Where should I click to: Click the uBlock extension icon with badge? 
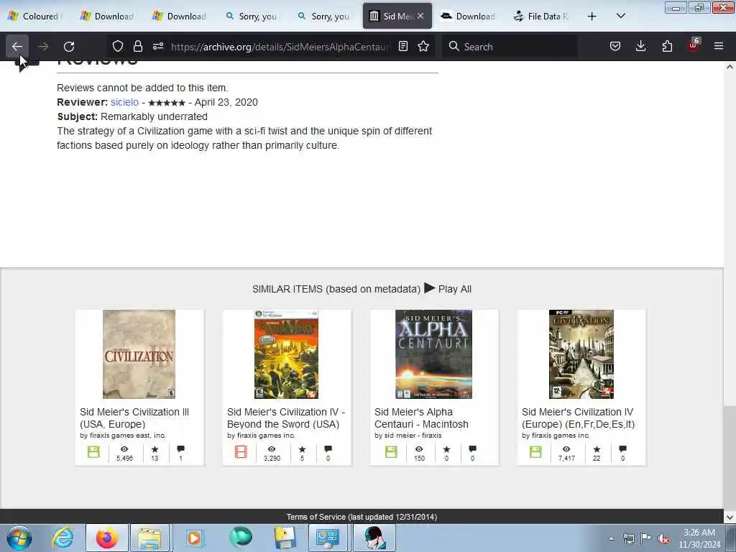pos(694,45)
